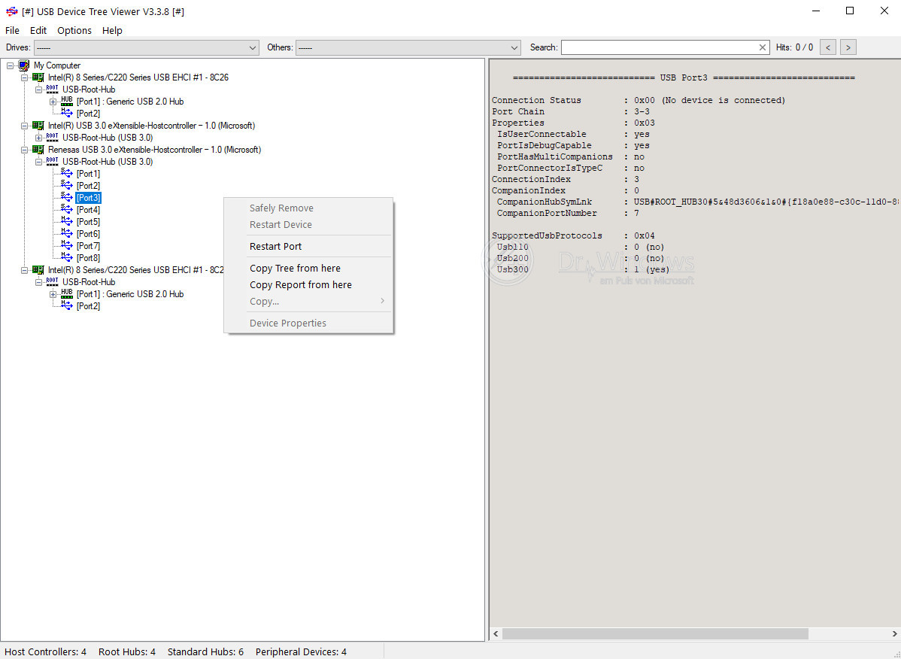Select the [Port8] tree entry label
The height and width of the screenshot is (659, 901).
point(88,258)
